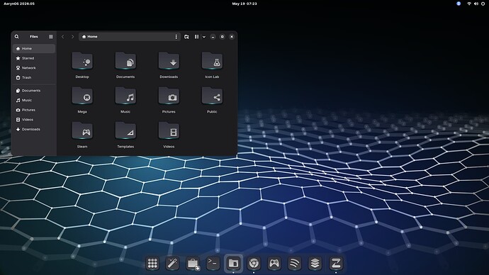Image resolution: width=489 pixels, height=275 pixels.
Task: Open the Steam folder
Action: click(82, 131)
